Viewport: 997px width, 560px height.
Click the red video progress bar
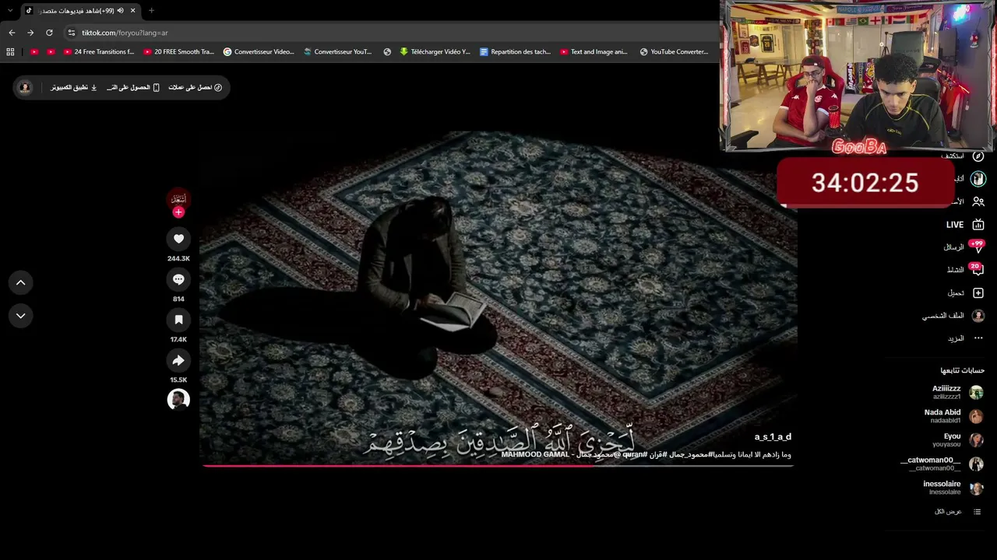[497, 466]
